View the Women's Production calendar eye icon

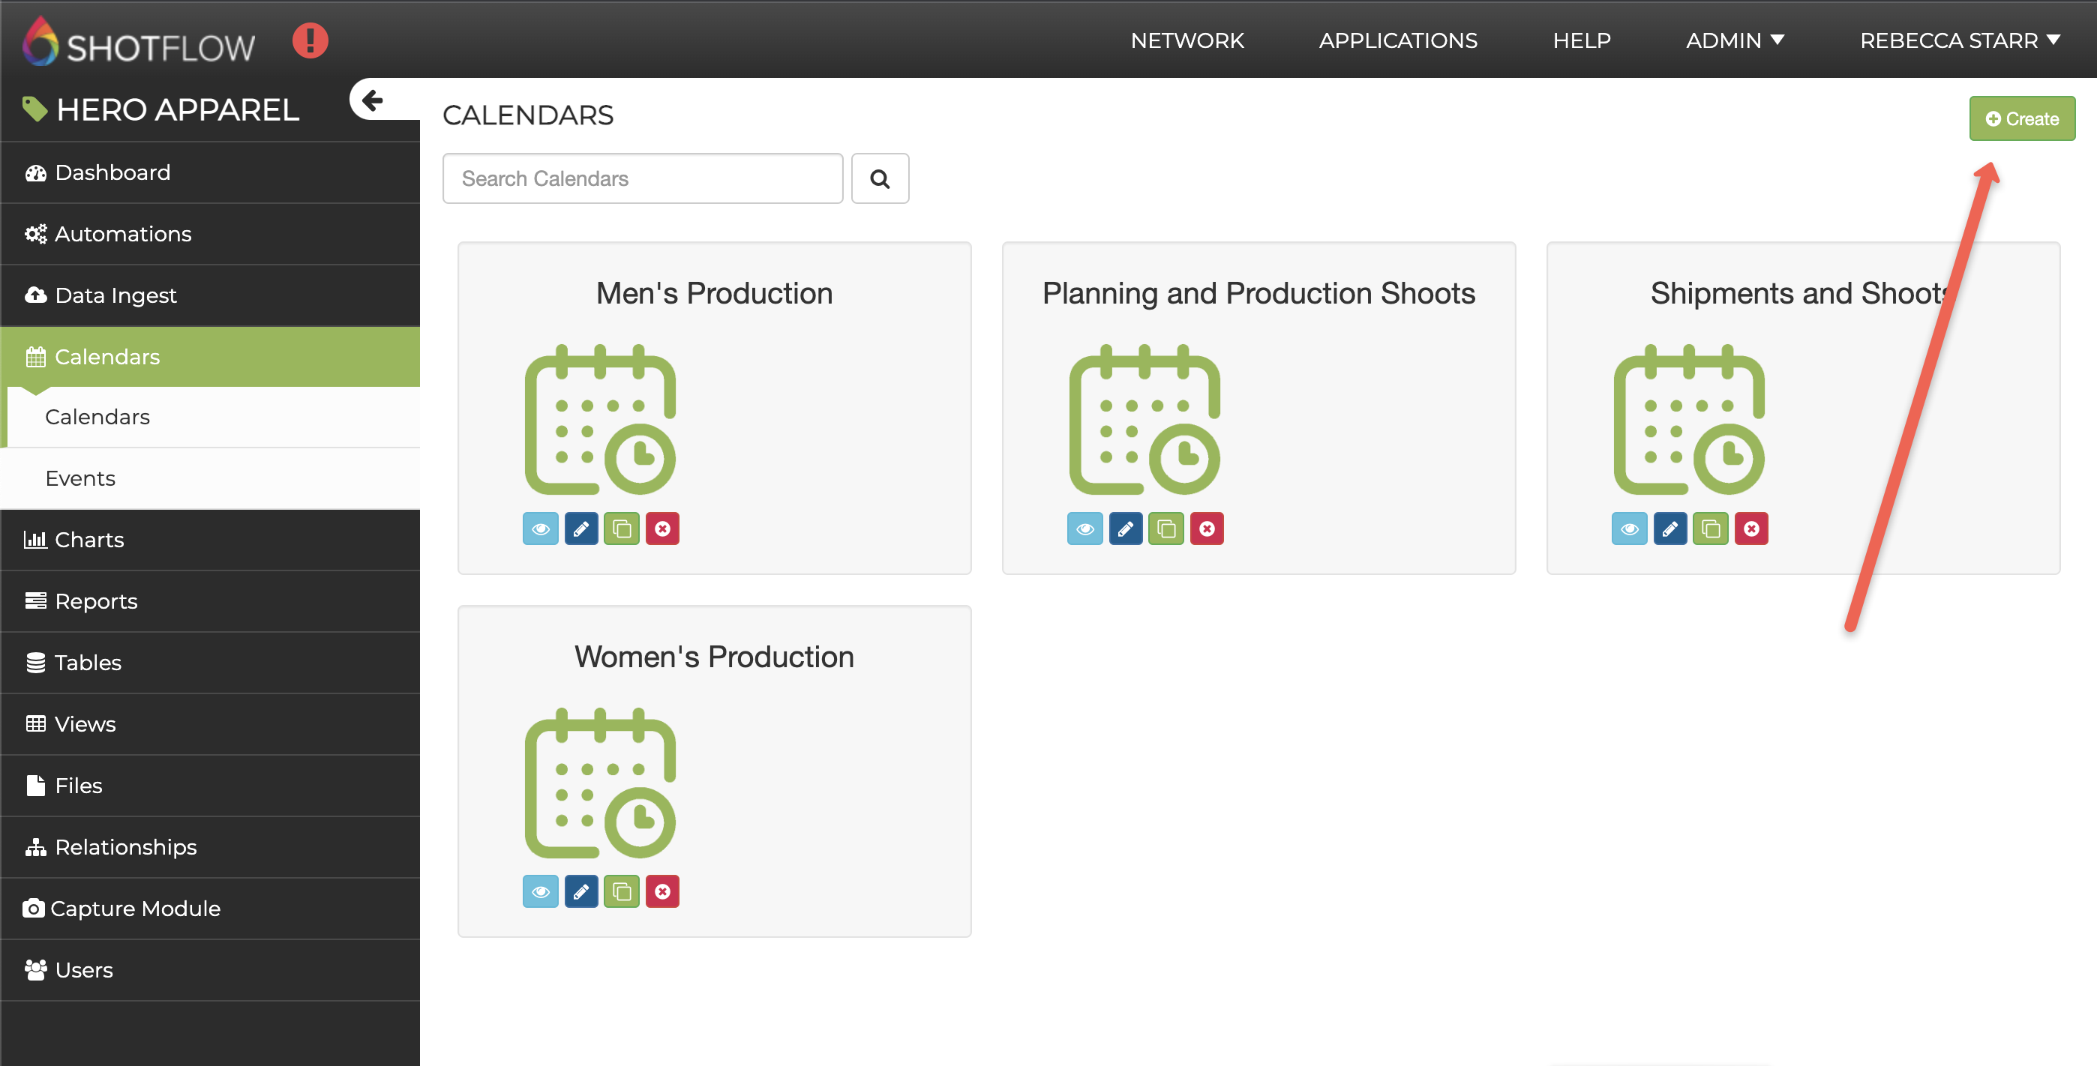click(x=541, y=892)
